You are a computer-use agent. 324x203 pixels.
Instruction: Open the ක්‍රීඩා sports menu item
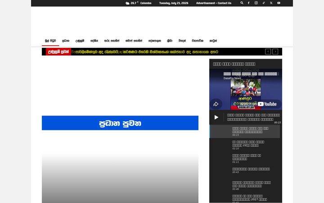[170, 41]
